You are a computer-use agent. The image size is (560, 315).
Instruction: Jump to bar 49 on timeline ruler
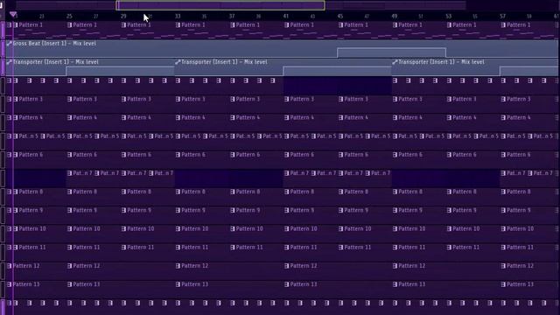pos(395,17)
